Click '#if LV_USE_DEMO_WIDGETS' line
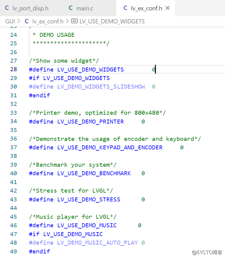 point(69,78)
